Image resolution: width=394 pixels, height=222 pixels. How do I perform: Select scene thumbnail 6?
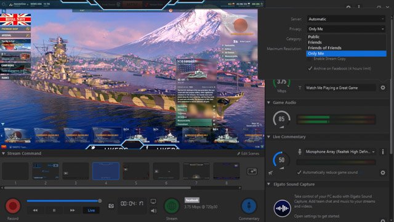click(166, 171)
